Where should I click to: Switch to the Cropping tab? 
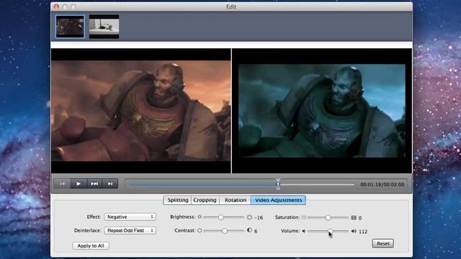click(x=205, y=200)
